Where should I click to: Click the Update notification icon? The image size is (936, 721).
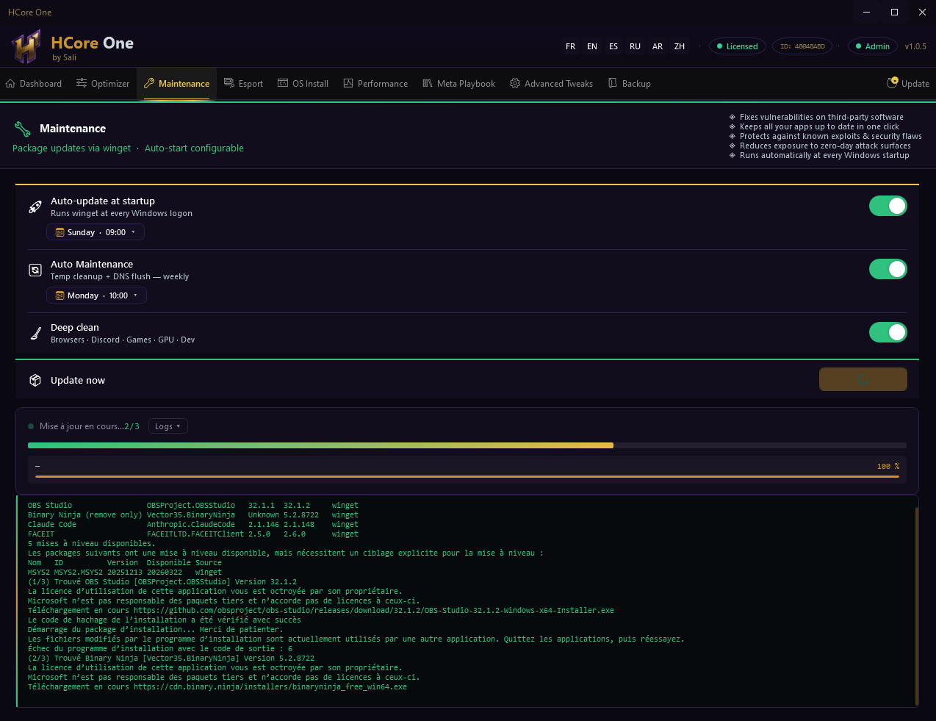pyautogui.click(x=893, y=82)
